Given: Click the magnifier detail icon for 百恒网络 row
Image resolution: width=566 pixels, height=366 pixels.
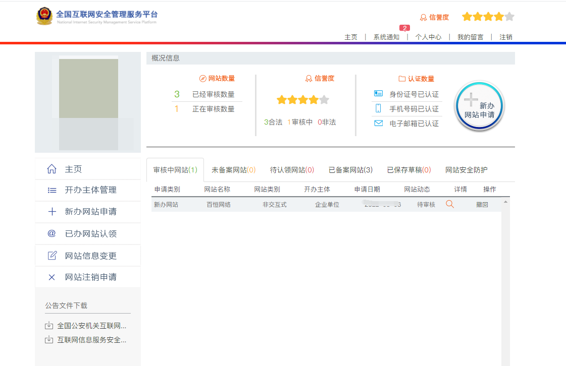Looking at the screenshot, I should tap(450, 204).
